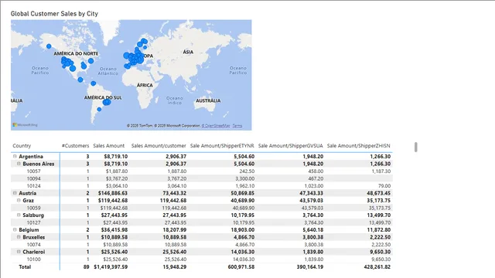
Task: Click total ShipperGVSUA value 390,164.19
Action: tap(309, 266)
